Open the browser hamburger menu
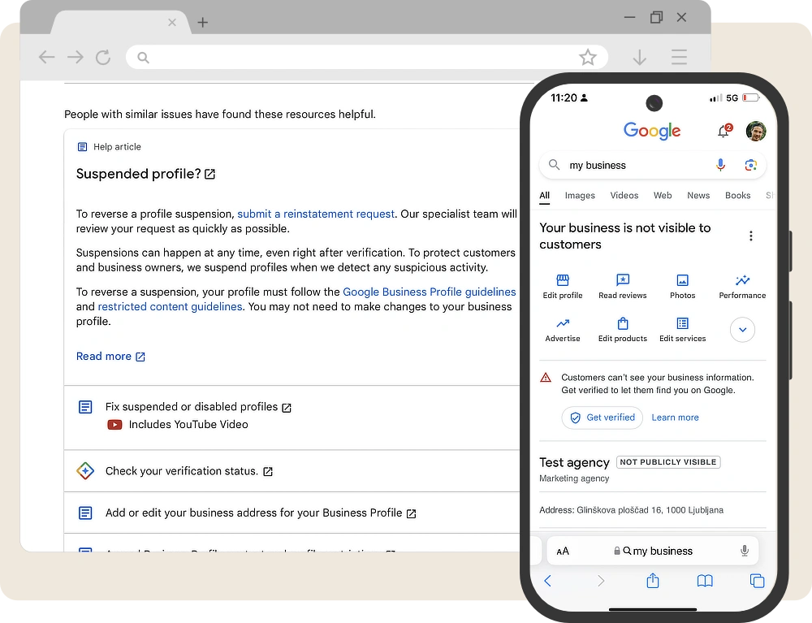The width and height of the screenshot is (812, 623). 679,57
